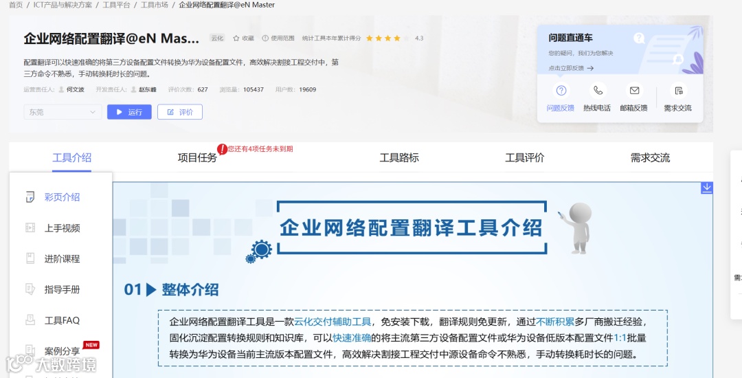The width and height of the screenshot is (742, 378).
Task: Click the 问题直通车 heading
Action: coord(570,38)
